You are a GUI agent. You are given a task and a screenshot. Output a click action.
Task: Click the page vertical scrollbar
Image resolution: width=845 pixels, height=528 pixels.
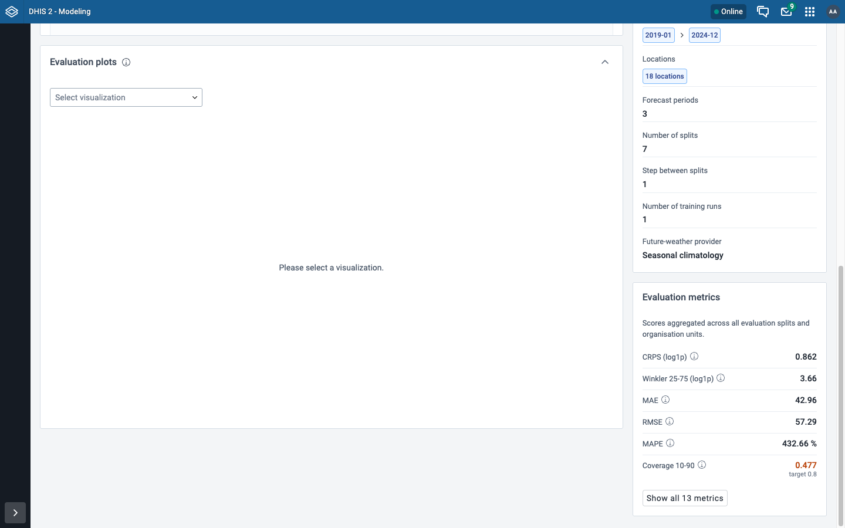(841, 396)
